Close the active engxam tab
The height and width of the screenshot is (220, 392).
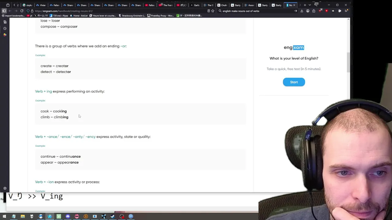click(294, 5)
